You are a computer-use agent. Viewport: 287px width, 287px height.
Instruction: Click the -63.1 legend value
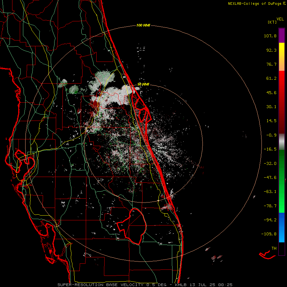click(270, 192)
